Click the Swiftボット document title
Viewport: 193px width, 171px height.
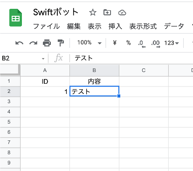55,12
